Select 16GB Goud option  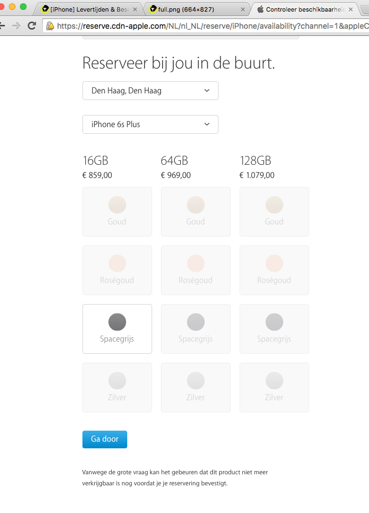point(117,212)
